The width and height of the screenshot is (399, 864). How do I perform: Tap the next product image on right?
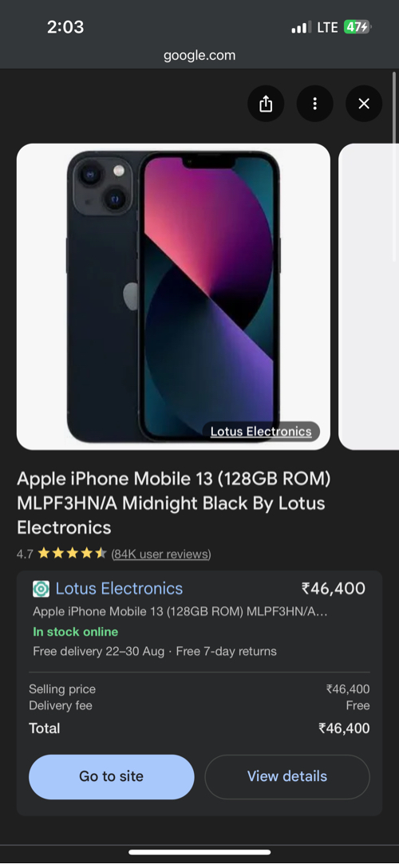point(369,297)
